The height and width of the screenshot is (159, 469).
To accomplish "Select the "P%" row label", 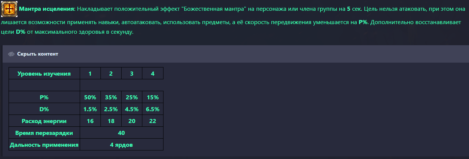I will [x=44, y=97].
